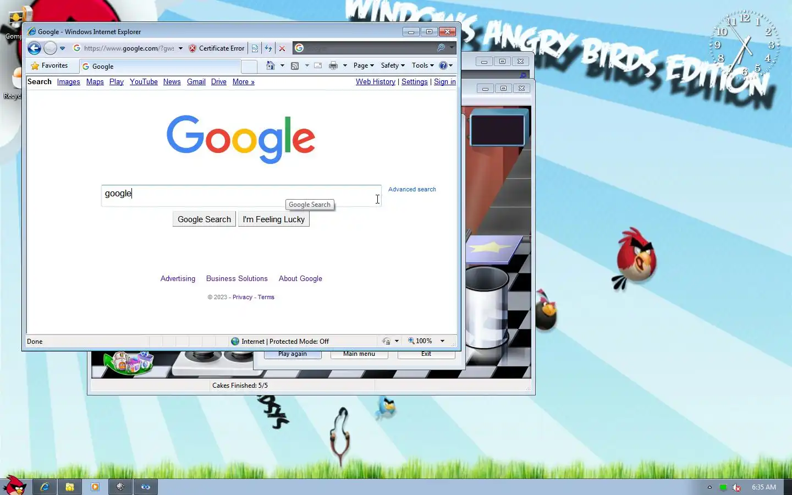Expand the address bar URL history dropdown
792x495 pixels.
180,48
